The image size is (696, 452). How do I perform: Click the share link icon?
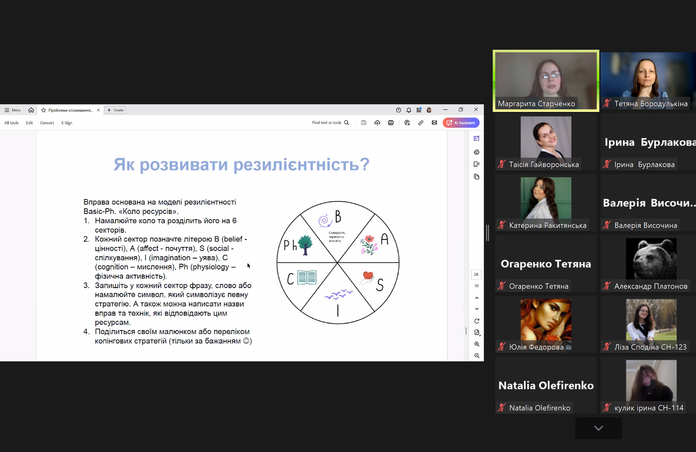click(x=421, y=123)
